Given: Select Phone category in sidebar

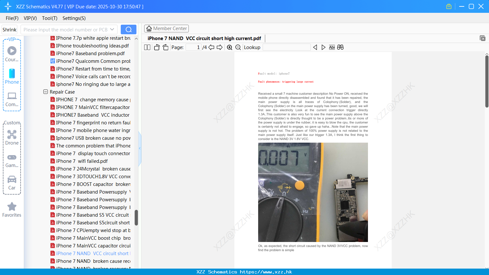Looking at the screenshot, I should point(12,76).
